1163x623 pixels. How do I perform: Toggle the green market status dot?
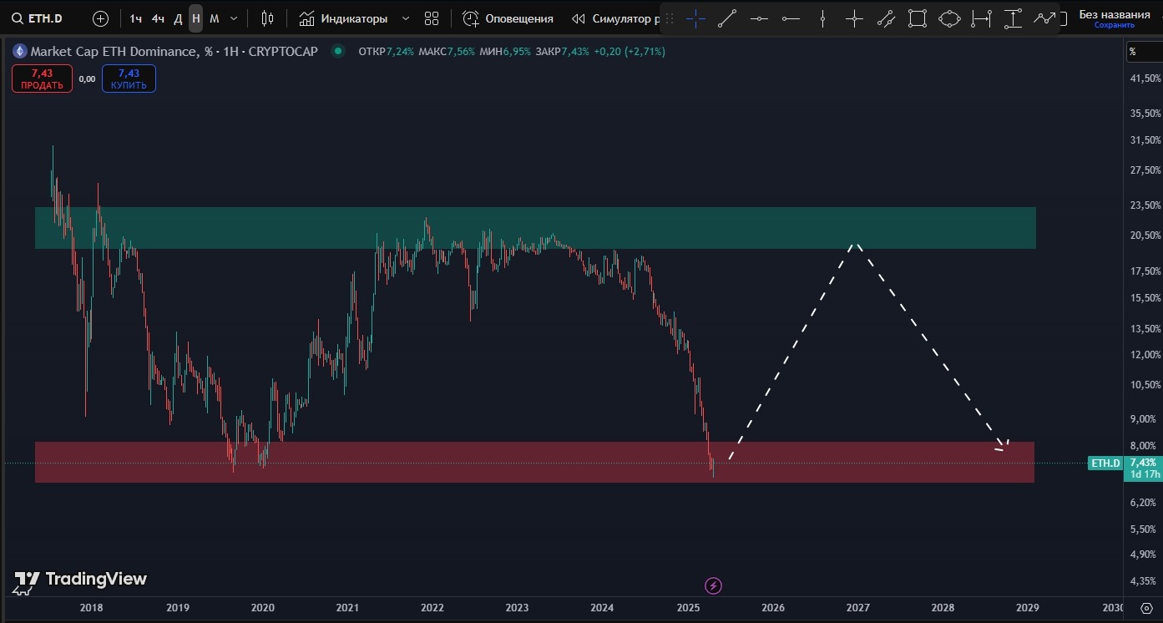[337, 52]
